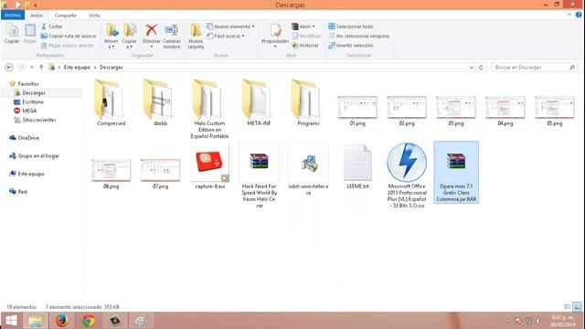Click the Modificar button

[306, 37]
